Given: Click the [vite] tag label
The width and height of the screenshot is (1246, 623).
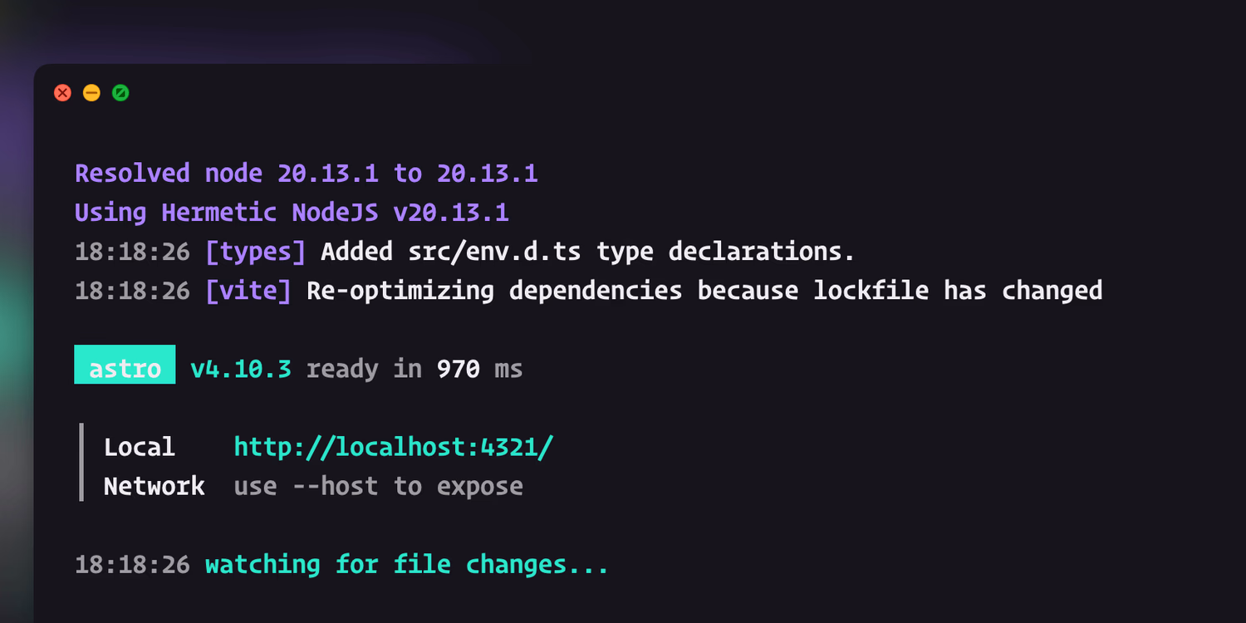Looking at the screenshot, I should pyautogui.click(x=248, y=290).
